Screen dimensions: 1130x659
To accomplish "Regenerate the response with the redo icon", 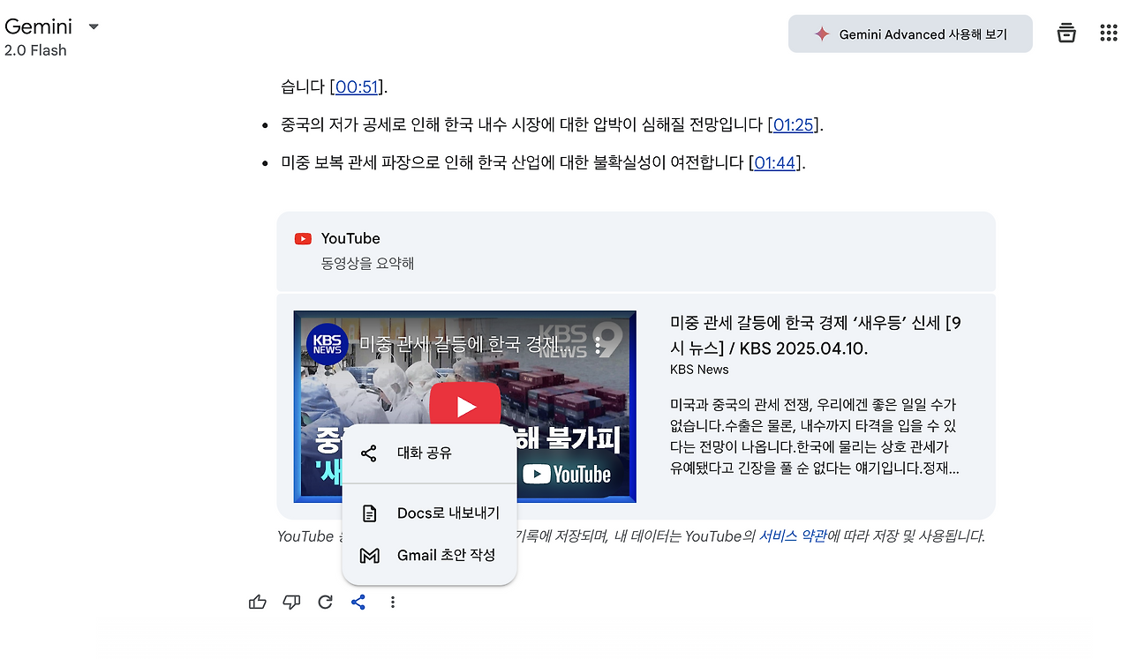I will (x=325, y=602).
